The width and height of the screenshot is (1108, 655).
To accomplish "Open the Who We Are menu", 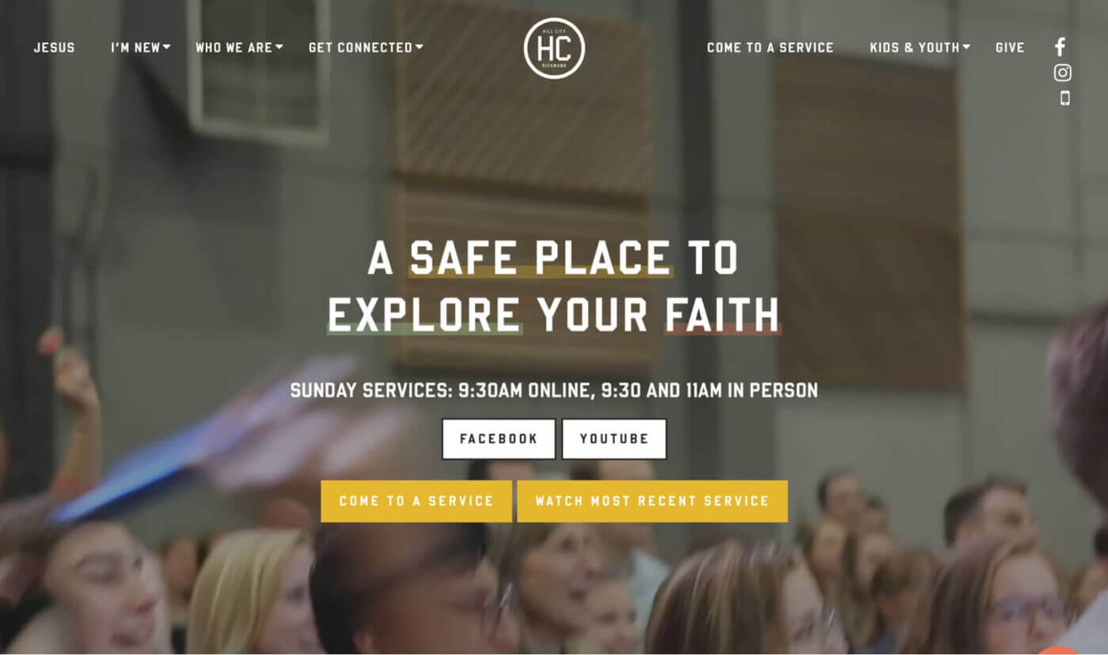I will pyautogui.click(x=233, y=47).
